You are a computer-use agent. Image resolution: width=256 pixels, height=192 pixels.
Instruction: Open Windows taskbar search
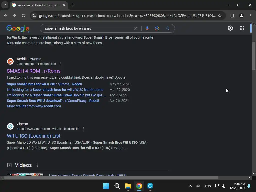tap(117, 186)
